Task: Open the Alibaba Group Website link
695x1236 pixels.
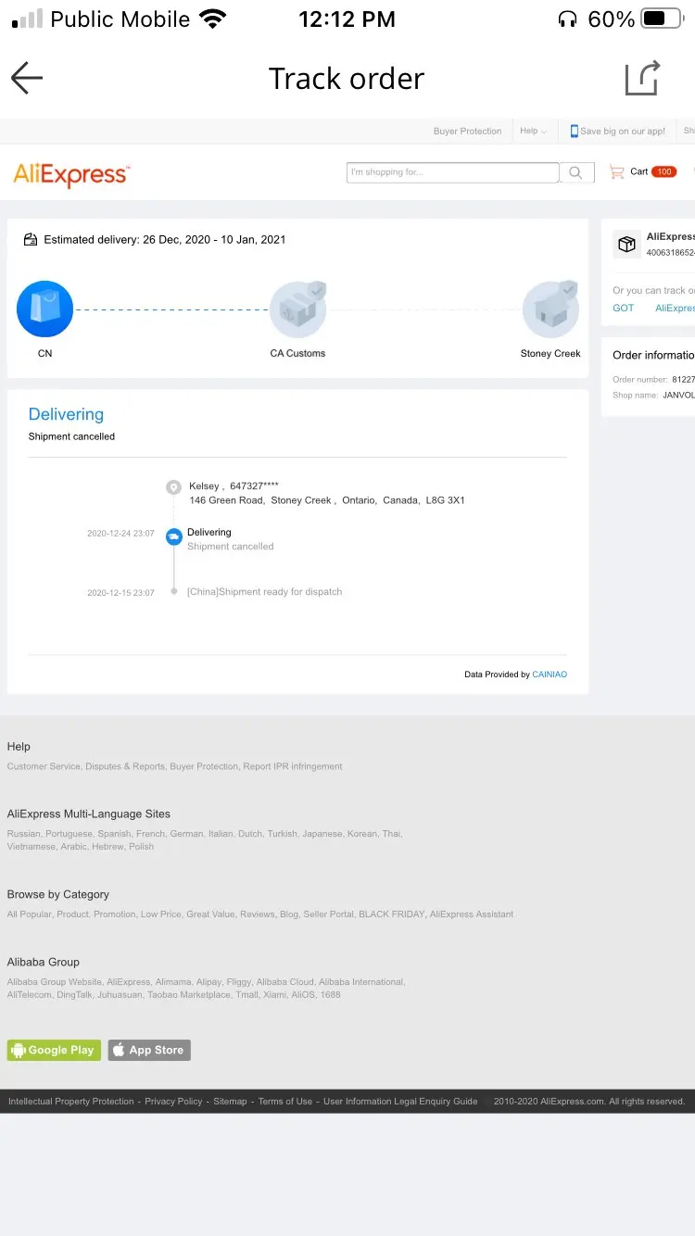Action: [x=55, y=982]
